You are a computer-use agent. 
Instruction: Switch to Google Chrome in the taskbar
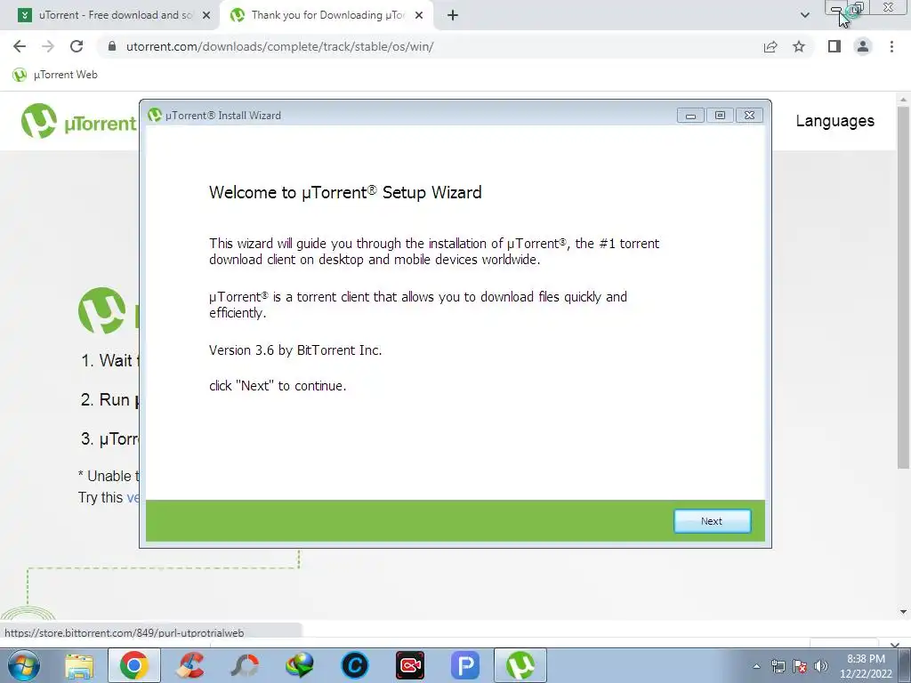click(x=134, y=665)
